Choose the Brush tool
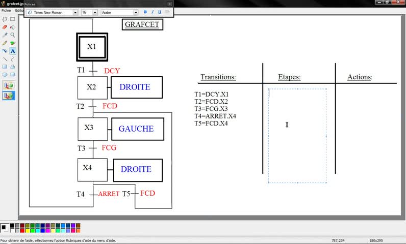Image resolution: width=406 pixels, height=244 pixels. [x=12, y=43]
